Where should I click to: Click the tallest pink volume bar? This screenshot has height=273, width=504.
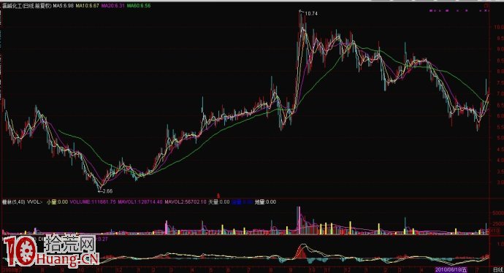click(x=299, y=220)
